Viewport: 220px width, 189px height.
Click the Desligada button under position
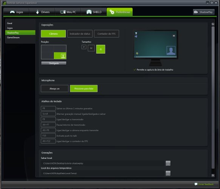pyautogui.click(x=54, y=63)
